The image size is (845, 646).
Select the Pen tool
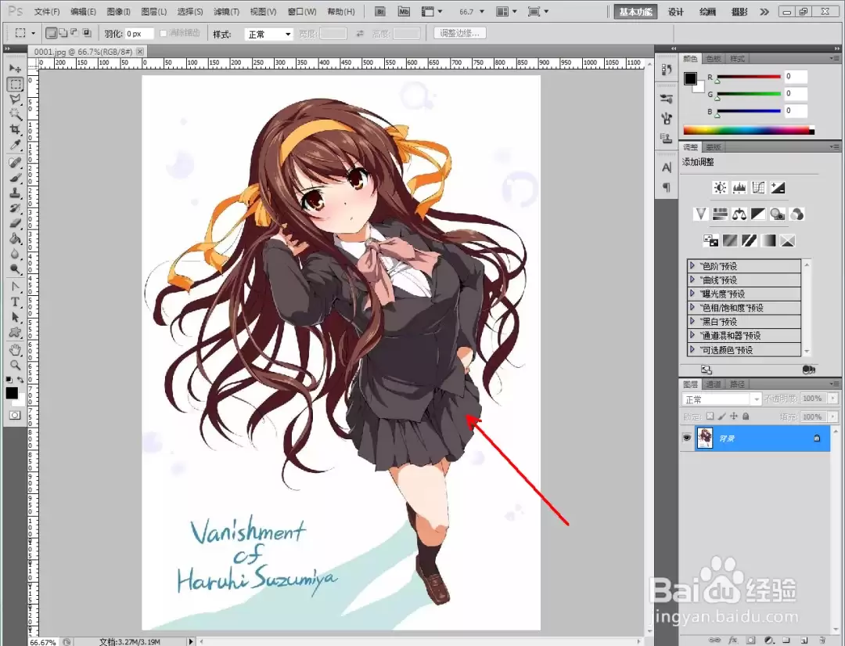(15, 287)
